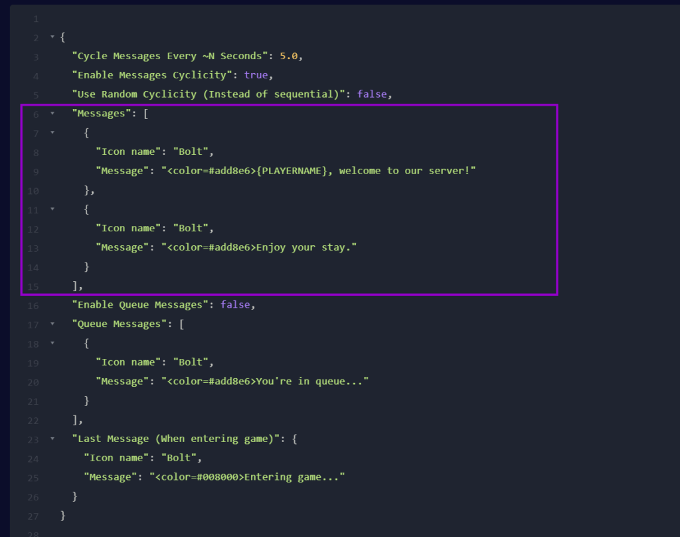Click the "Bolt" value on line 12
Screen dimensions: 680x537
tap(191, 229)
